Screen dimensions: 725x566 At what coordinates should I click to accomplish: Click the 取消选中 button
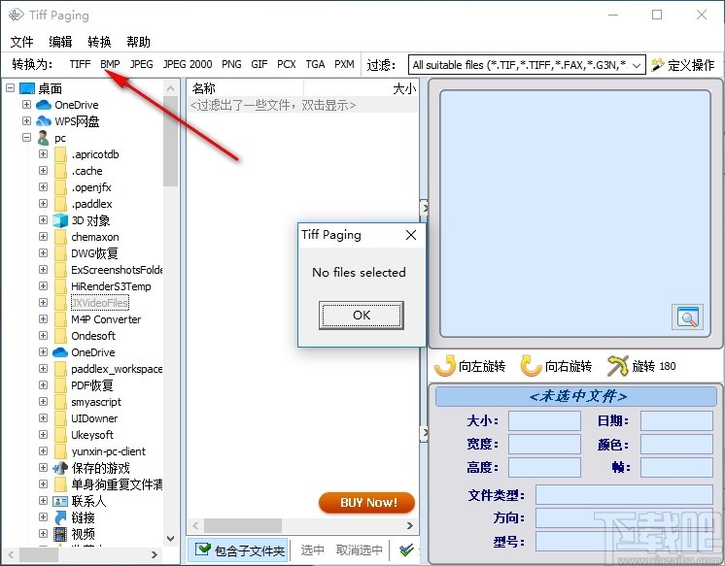tap(360, 549)
